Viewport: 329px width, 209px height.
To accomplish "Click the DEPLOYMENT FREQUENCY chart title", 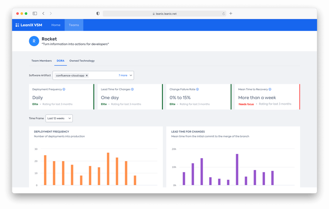I will (51, 131).
